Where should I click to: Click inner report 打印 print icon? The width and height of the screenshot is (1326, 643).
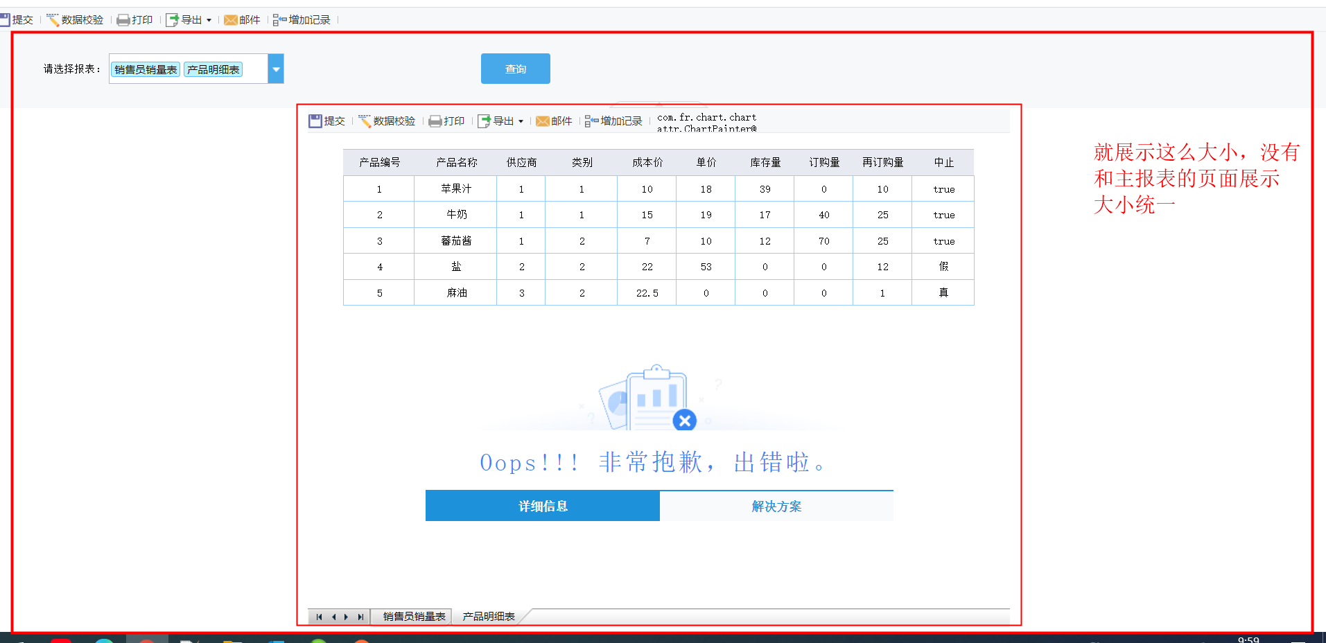tap(435, 121)
